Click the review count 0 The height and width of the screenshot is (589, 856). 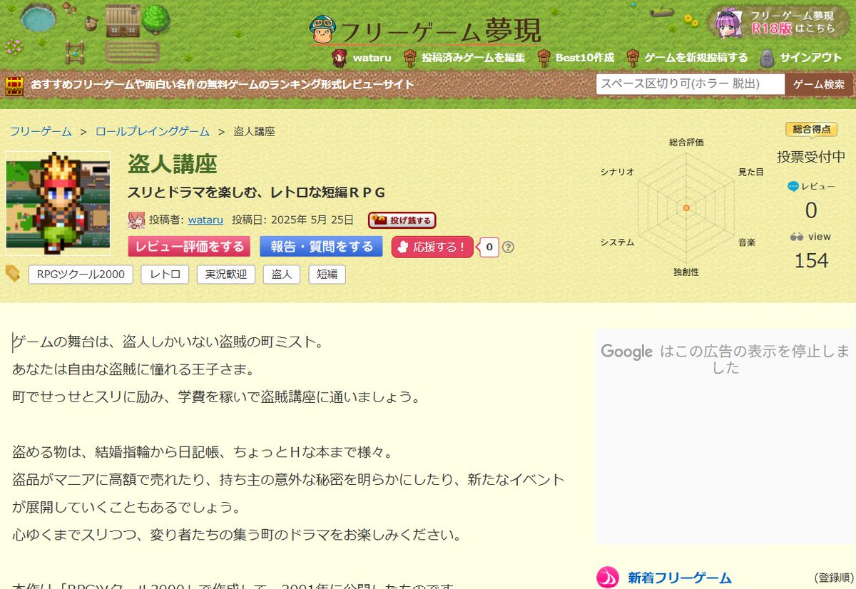click(811, 210)
